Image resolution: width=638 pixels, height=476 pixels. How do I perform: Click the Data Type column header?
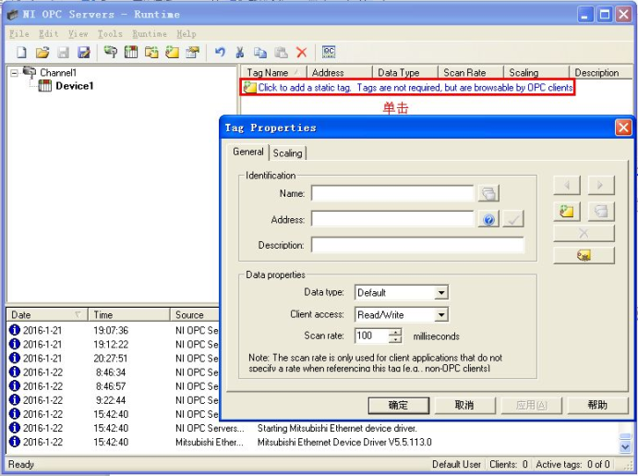tap(405, 73)
